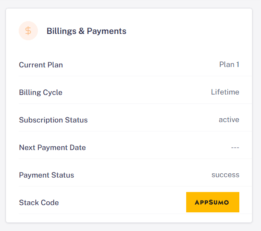Highlight the entire Current Plan row
The width and height of the screenshot is (261, 231).
[129, 65]
